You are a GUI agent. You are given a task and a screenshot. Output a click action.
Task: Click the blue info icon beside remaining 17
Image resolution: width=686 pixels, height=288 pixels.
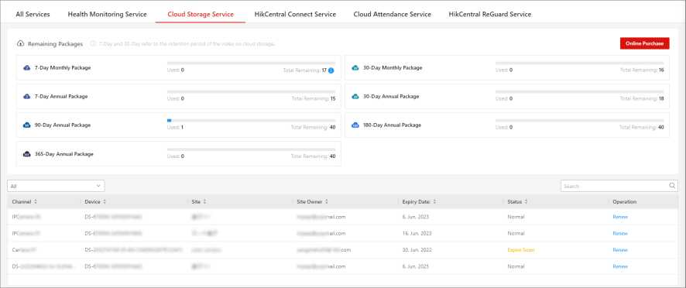[331, 70]
